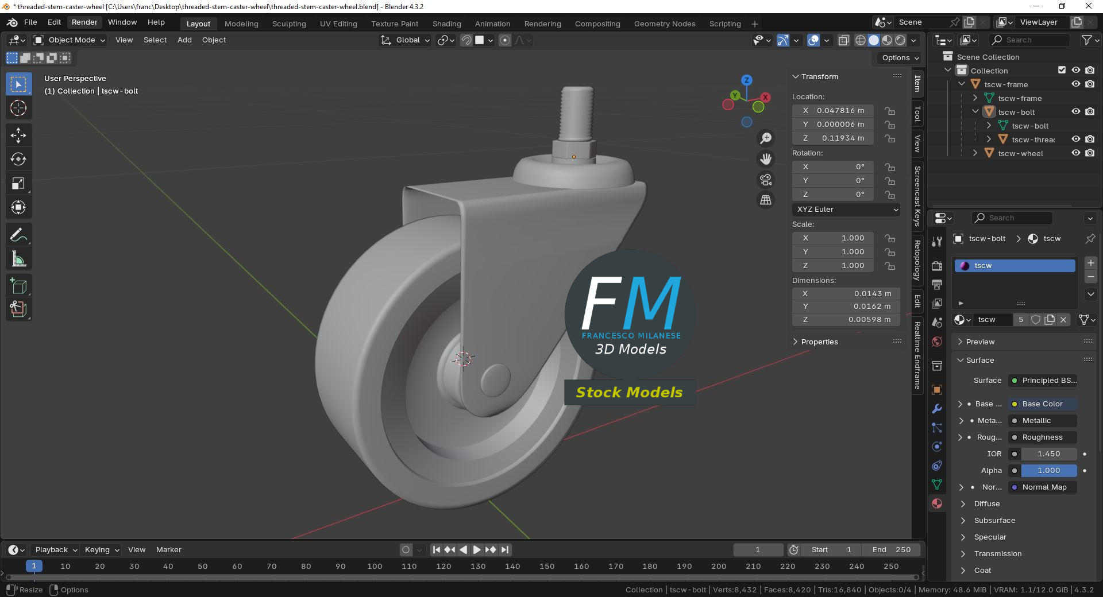Select the tscw material slot
Screen dimensions: 1103x597
[x=1015, y=266]
